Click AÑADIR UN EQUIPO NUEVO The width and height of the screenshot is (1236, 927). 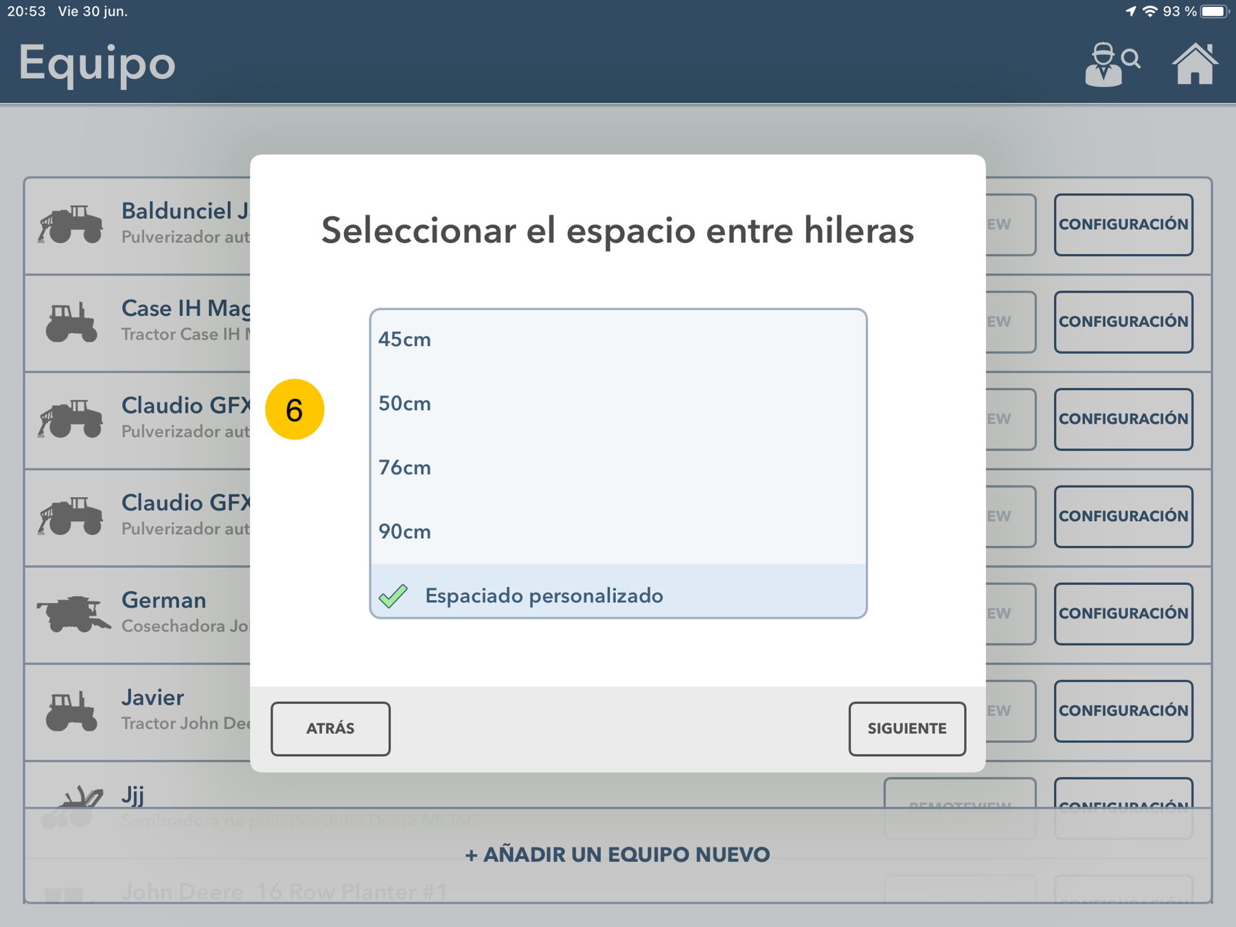coord(617,854)
